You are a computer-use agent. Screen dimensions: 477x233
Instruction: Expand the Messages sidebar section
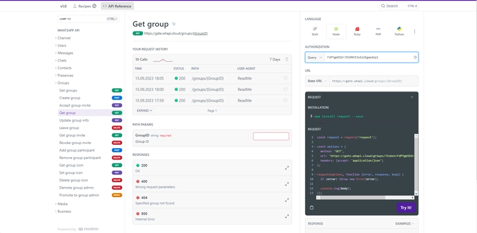[65, 53]
